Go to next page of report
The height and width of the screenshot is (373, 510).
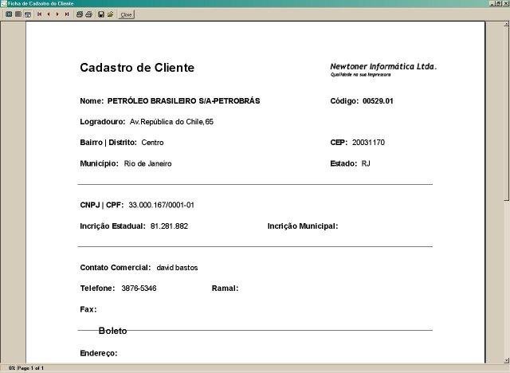57,14
